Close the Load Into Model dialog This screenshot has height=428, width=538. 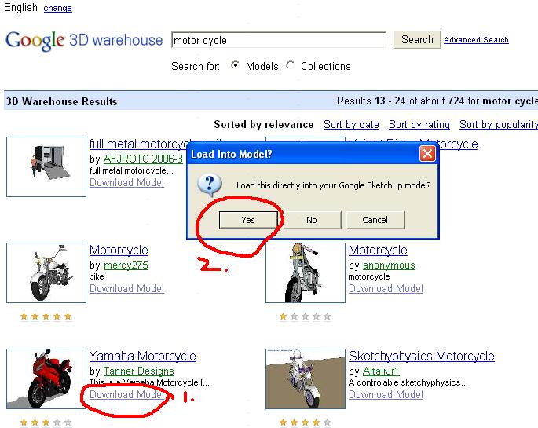pyautogui.click(x=427, y=154)
